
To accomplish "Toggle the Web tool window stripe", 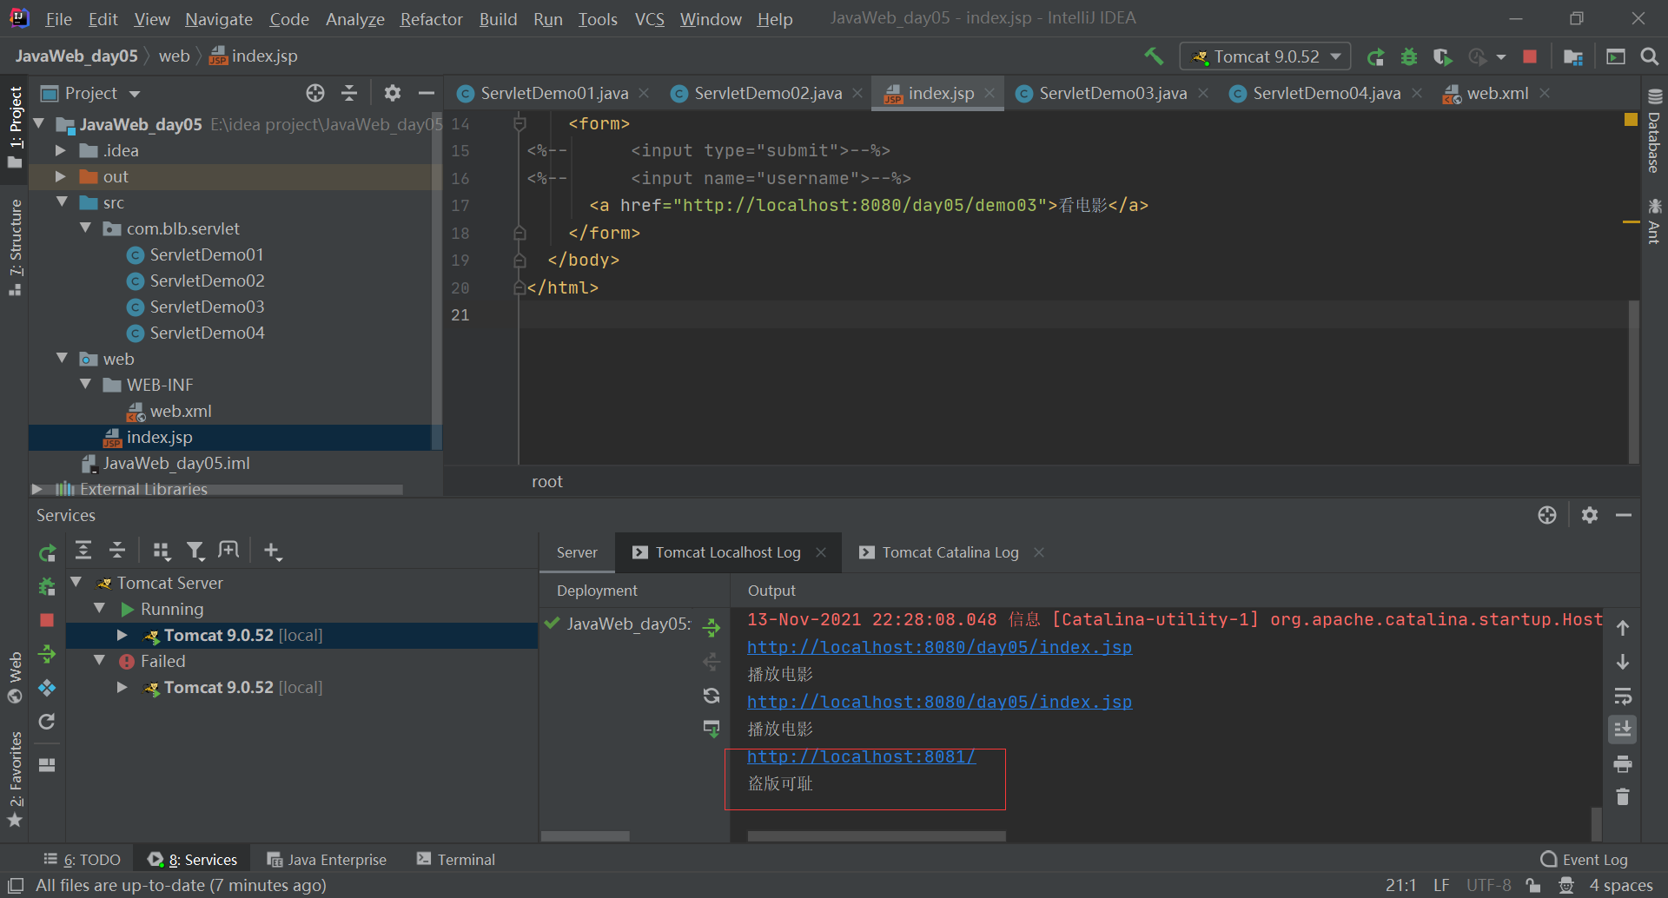I will tap(15, 677).
